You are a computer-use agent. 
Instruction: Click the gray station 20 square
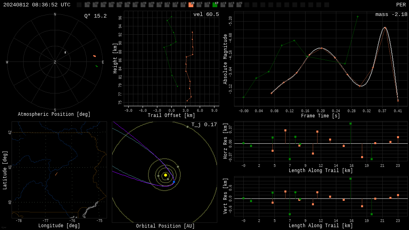point(239,5)
